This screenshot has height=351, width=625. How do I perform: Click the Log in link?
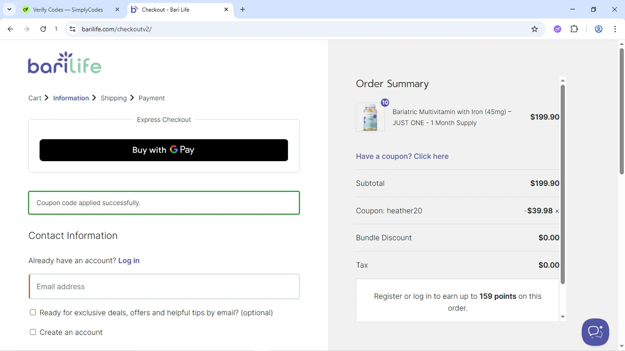[x=129, y=261]
